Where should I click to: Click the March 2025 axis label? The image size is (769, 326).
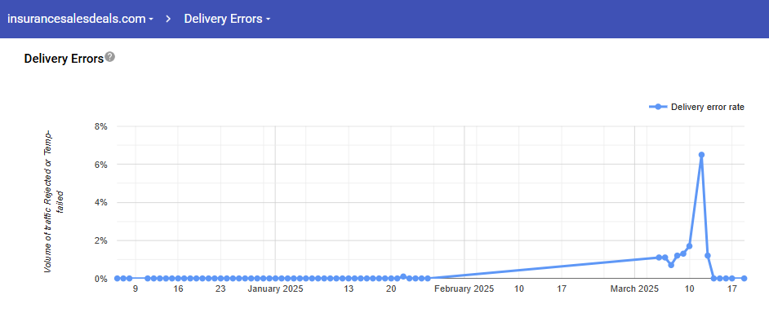click(x=635, y=289)
